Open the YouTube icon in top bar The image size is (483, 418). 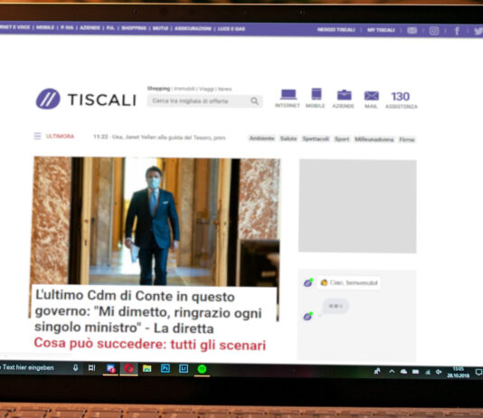pos(412,31)
